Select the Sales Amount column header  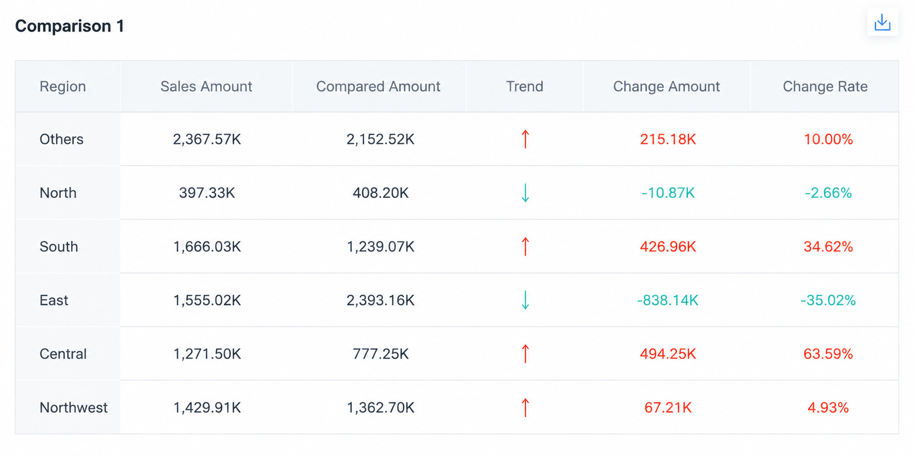[x=206, y=86]
